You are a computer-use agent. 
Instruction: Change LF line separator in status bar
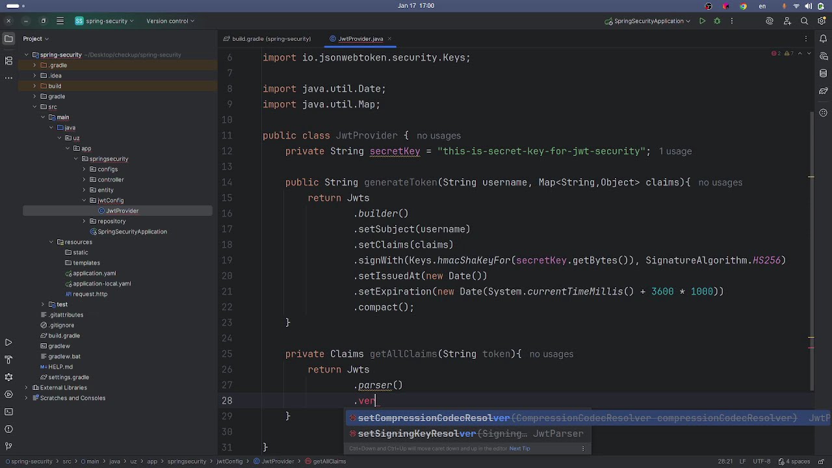[743, 461]
